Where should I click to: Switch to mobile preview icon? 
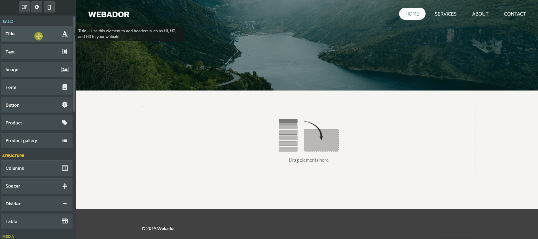49,7
